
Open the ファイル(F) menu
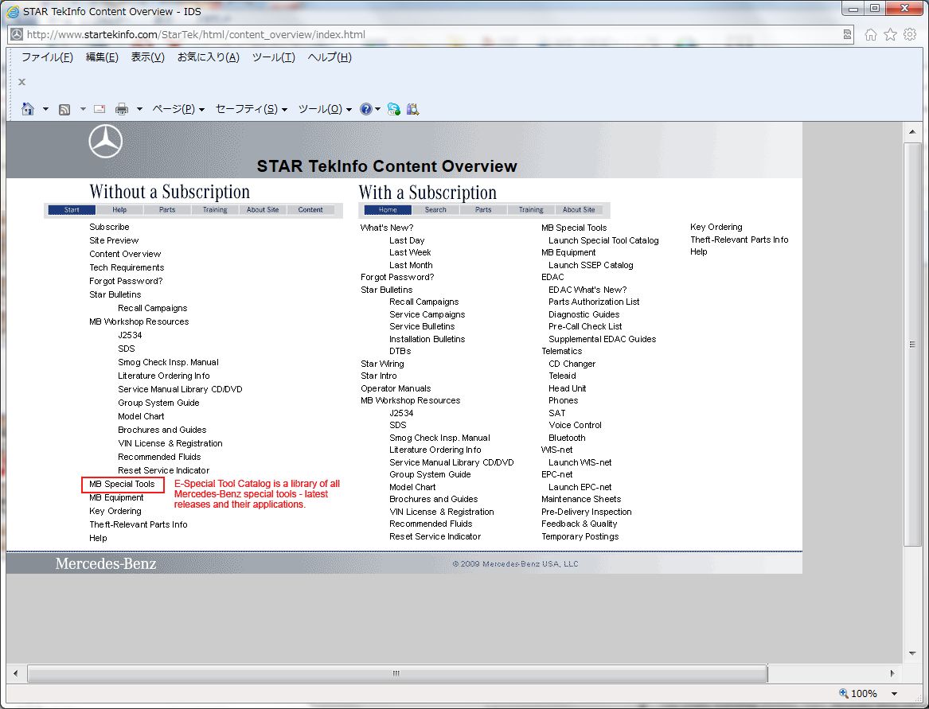click(x=47, y=57)
